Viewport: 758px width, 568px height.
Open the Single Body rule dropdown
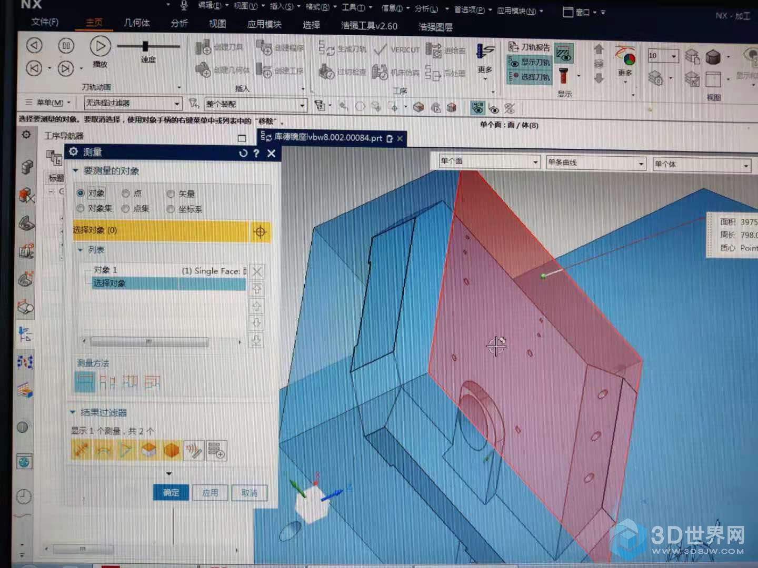(x=702, y=165)
